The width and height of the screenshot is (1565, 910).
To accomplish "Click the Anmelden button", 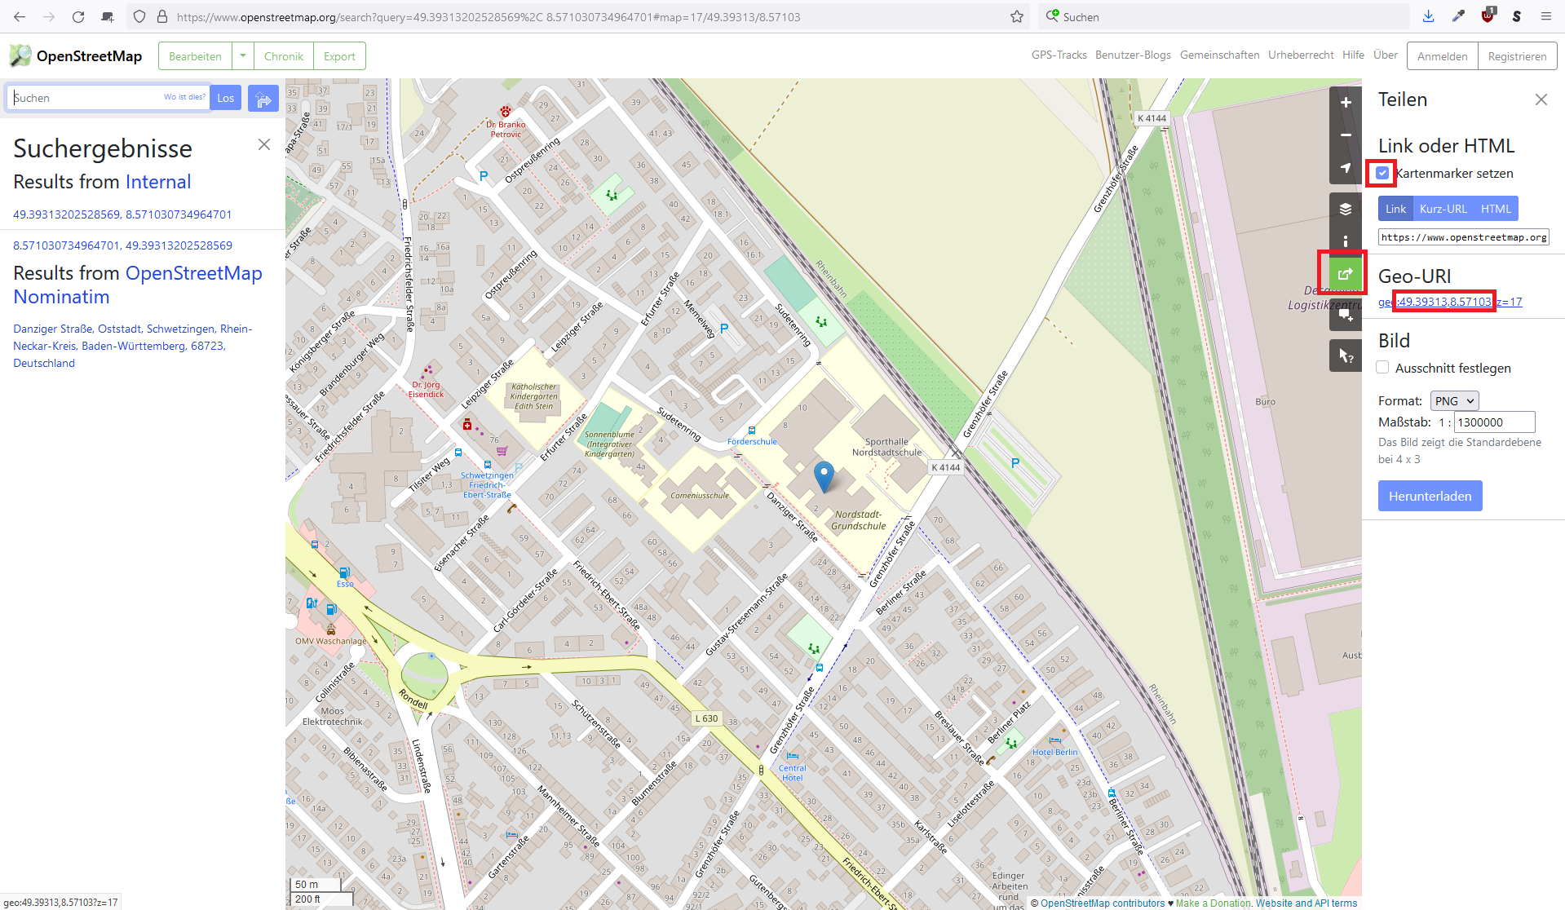I will coord(1442,56).
